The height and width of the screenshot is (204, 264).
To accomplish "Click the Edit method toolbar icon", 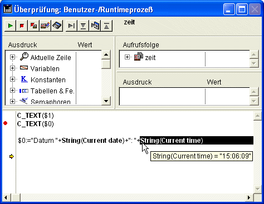I will [x=45, y=26].
